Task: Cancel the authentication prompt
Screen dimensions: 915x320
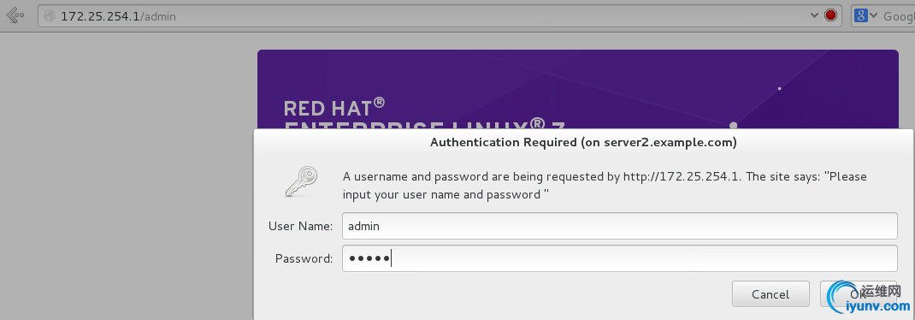Action: tap(770, 294)
